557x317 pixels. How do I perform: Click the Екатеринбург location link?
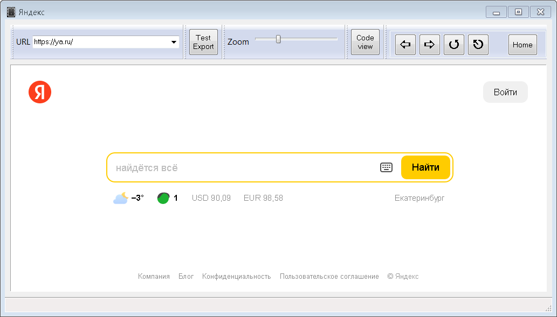420,198
